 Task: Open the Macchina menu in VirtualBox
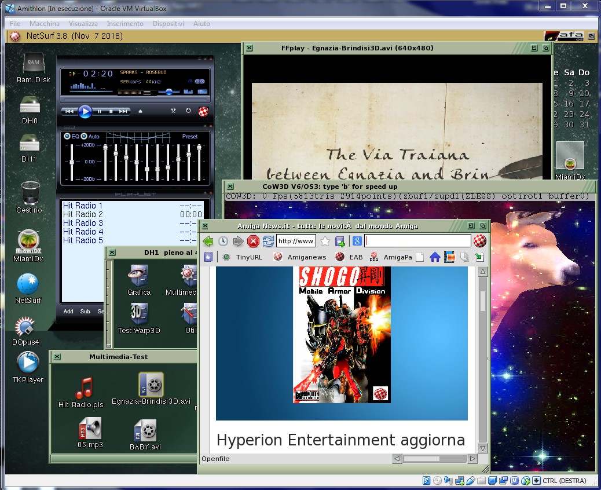coord(45,24)
